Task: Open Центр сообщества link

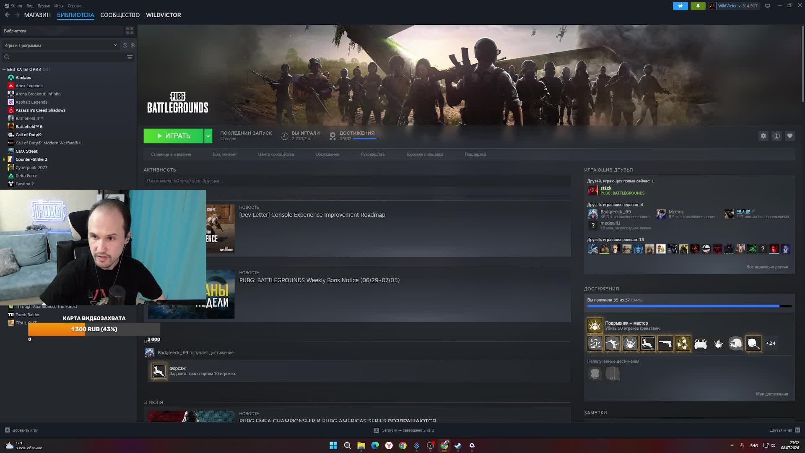Action: [276, 154]
